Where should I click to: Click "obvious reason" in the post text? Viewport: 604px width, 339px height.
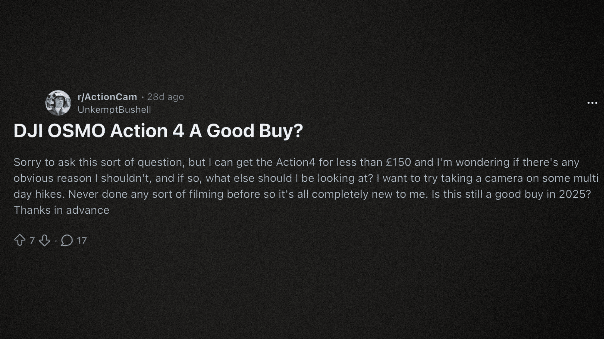tap(53, 178)
